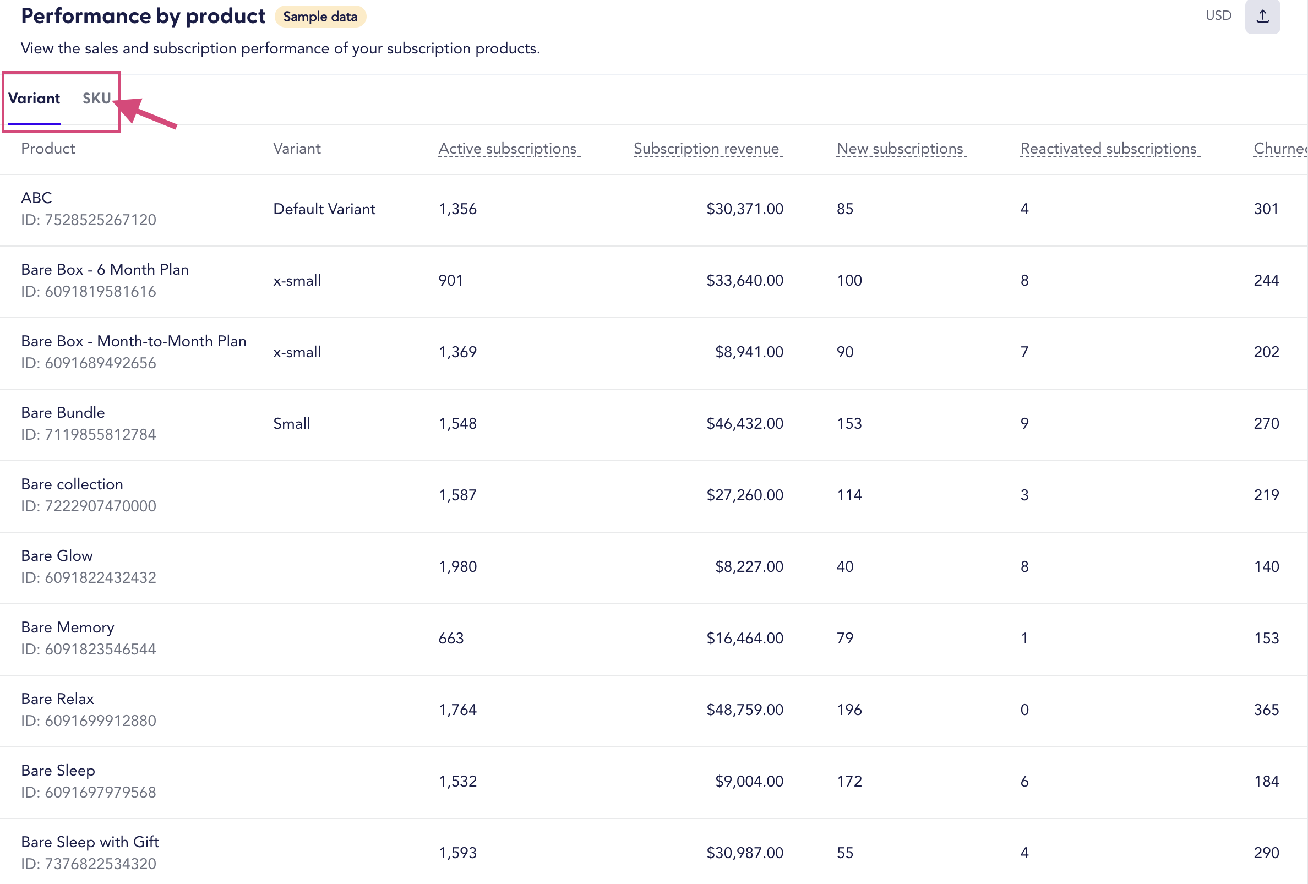This screenshot has height=884, width=1308.
Task: Click revenue value $30,987.00
Action: tap(745, 853)
